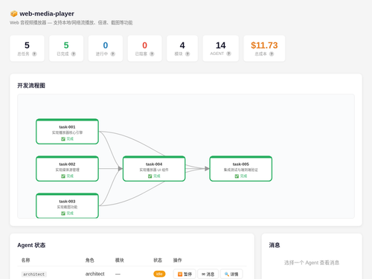Click the help icon beside 总任务
372x279 pixels.
tap(34, 54)
